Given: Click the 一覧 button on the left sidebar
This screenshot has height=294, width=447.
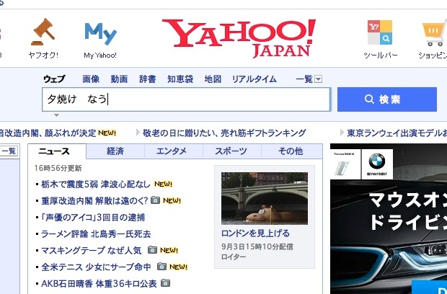Looking at the screenshot, I should (x=9, y=151).
